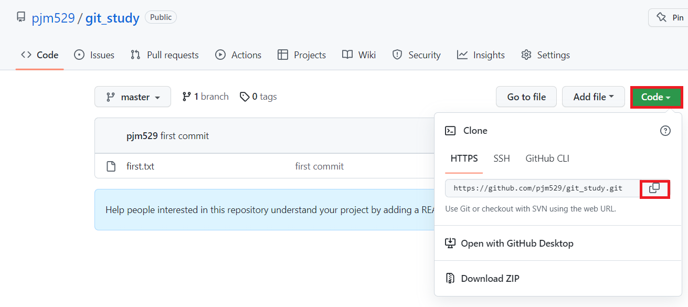
Task: Toggle the green Code dropdown button
Action: [x=656, y=97]
